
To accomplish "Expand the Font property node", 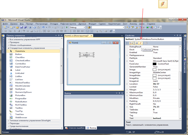I will (x=127, y=61).
